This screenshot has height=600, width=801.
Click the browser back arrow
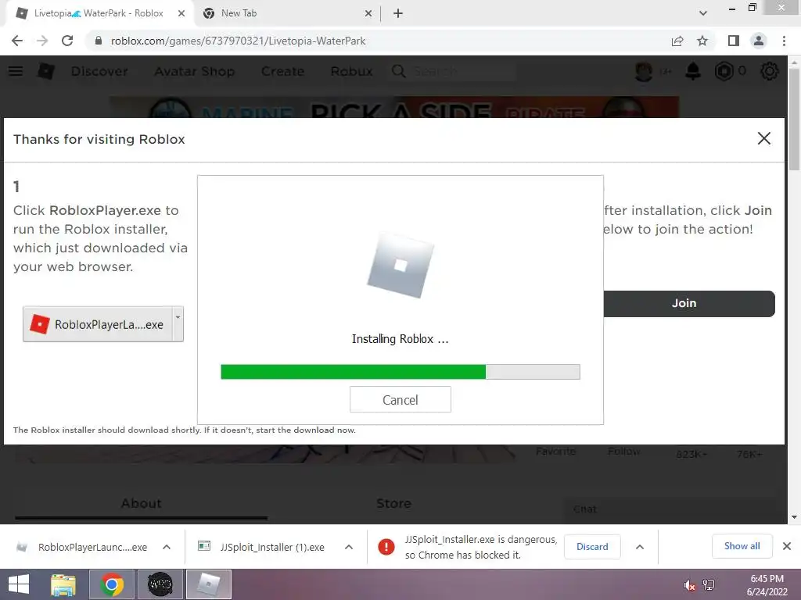[17, 41]
